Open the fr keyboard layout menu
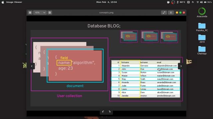Screen dimensions: 213x119 point(193,2)
